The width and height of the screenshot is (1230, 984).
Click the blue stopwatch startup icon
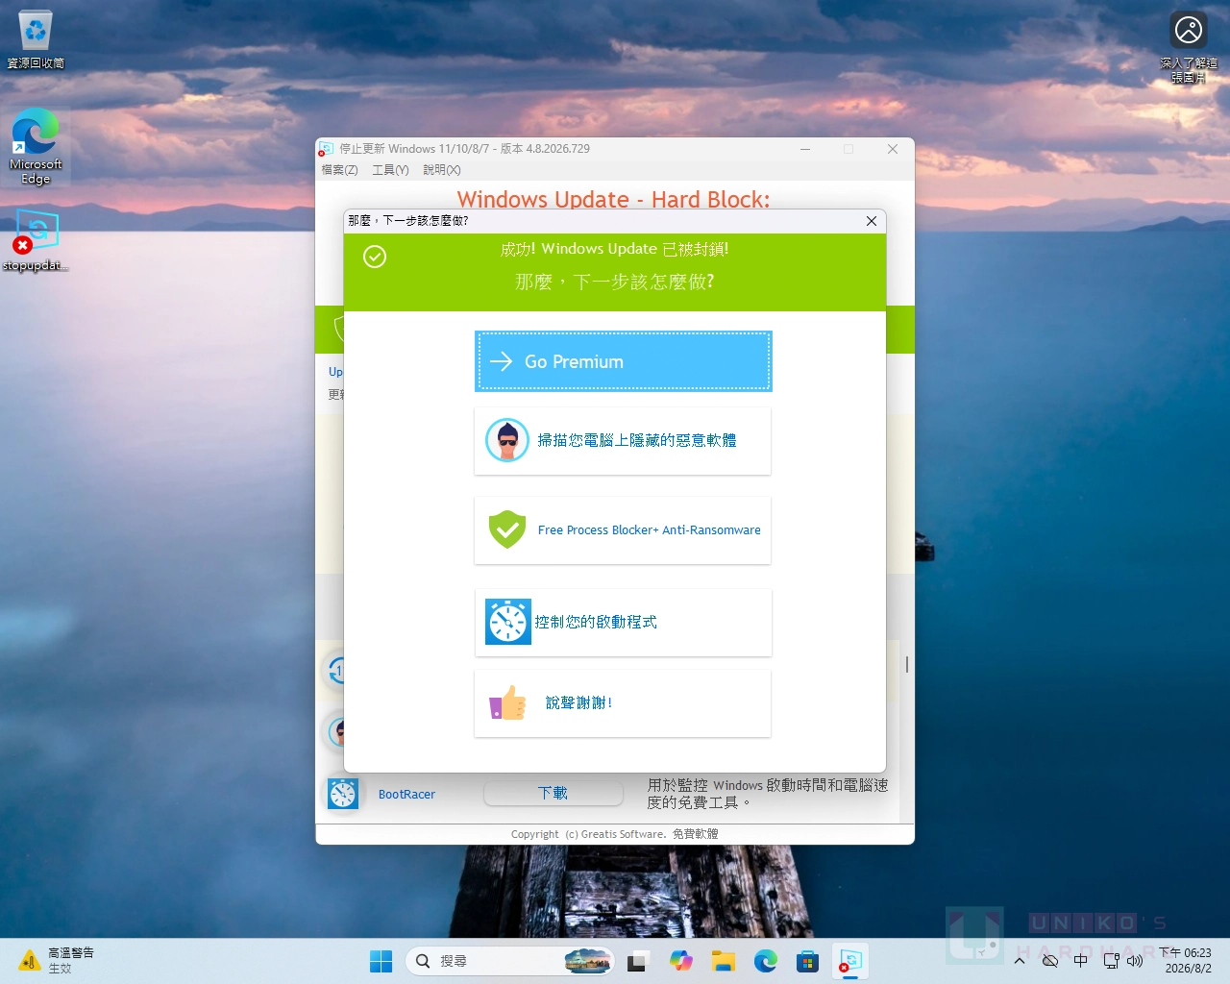508,622
